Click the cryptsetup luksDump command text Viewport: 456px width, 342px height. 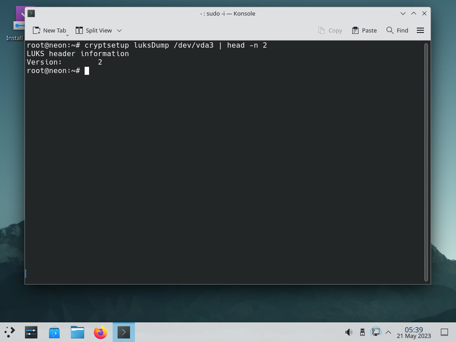tap(175, 45)
